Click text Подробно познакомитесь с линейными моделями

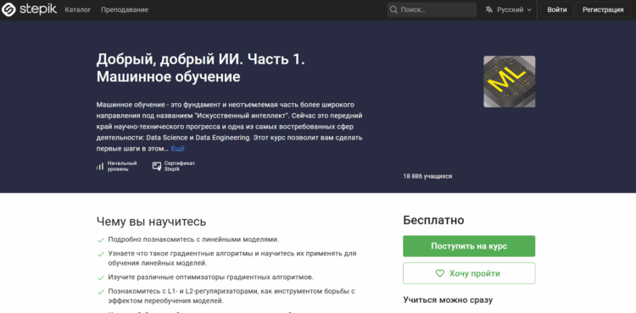[x=193, y=239]
